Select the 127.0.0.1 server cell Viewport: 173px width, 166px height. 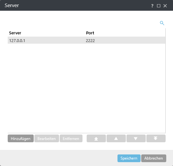click(17, 40)
